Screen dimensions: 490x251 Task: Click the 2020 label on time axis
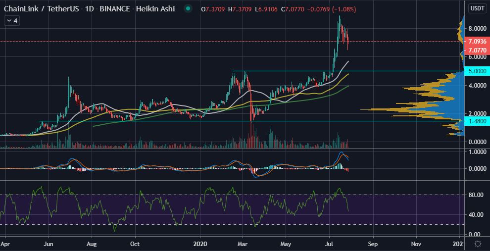(200, 244)
